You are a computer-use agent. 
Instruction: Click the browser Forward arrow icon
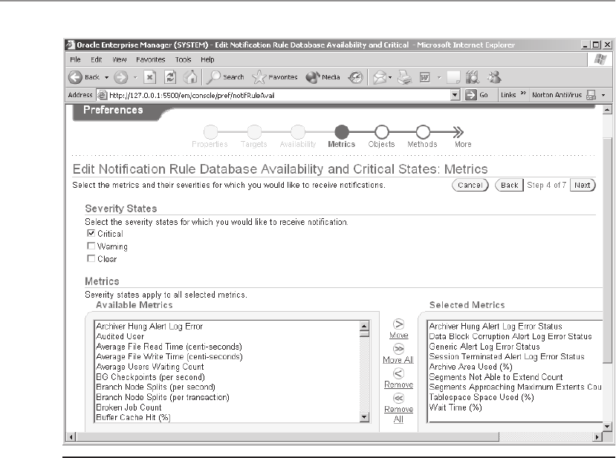coord(120,77)
